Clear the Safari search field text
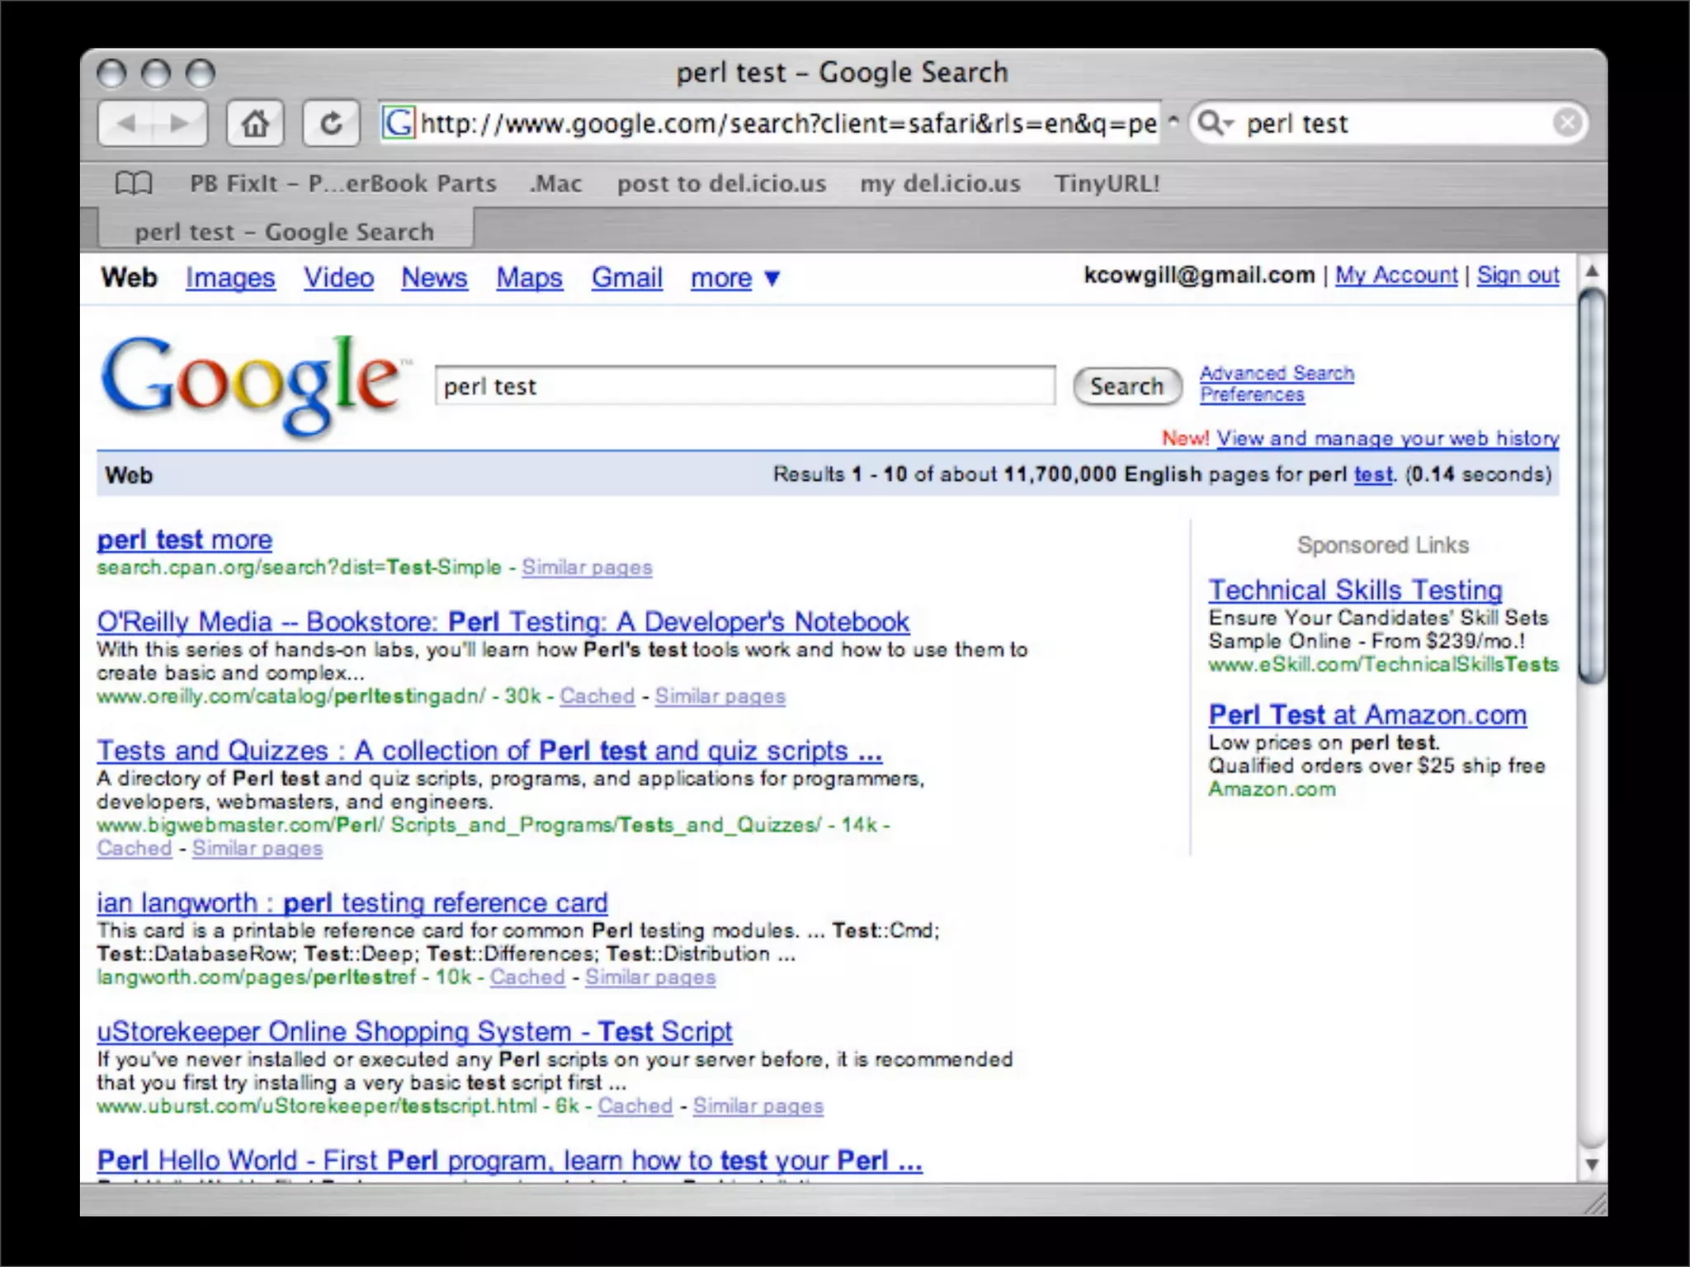This screenshot has width=1690, height=1267. pyautogui.click(x=1566, y=123)
